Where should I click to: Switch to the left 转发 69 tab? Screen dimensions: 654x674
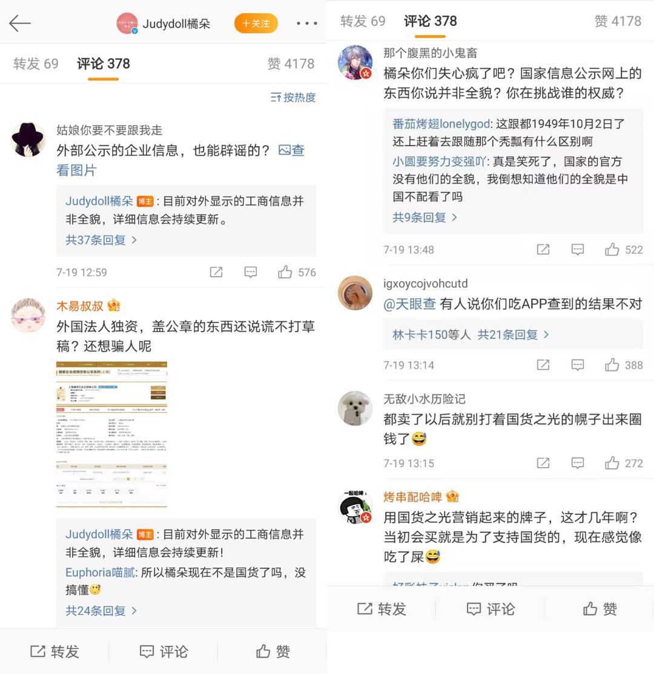pos(36,64)
